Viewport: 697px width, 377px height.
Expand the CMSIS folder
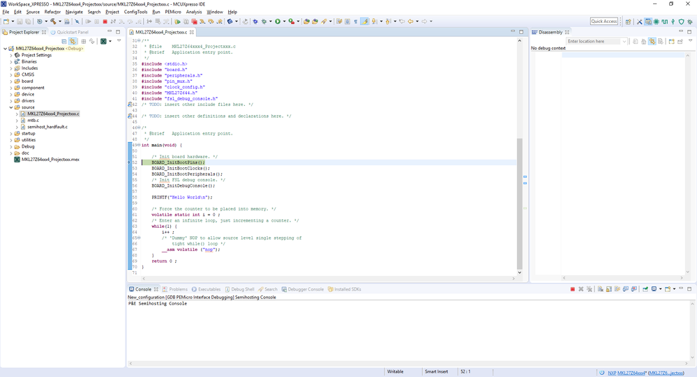click(11, 75)
